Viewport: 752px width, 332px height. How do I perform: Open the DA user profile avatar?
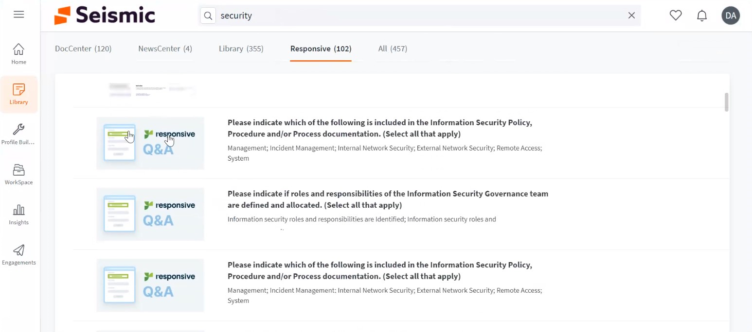point(731,16)
